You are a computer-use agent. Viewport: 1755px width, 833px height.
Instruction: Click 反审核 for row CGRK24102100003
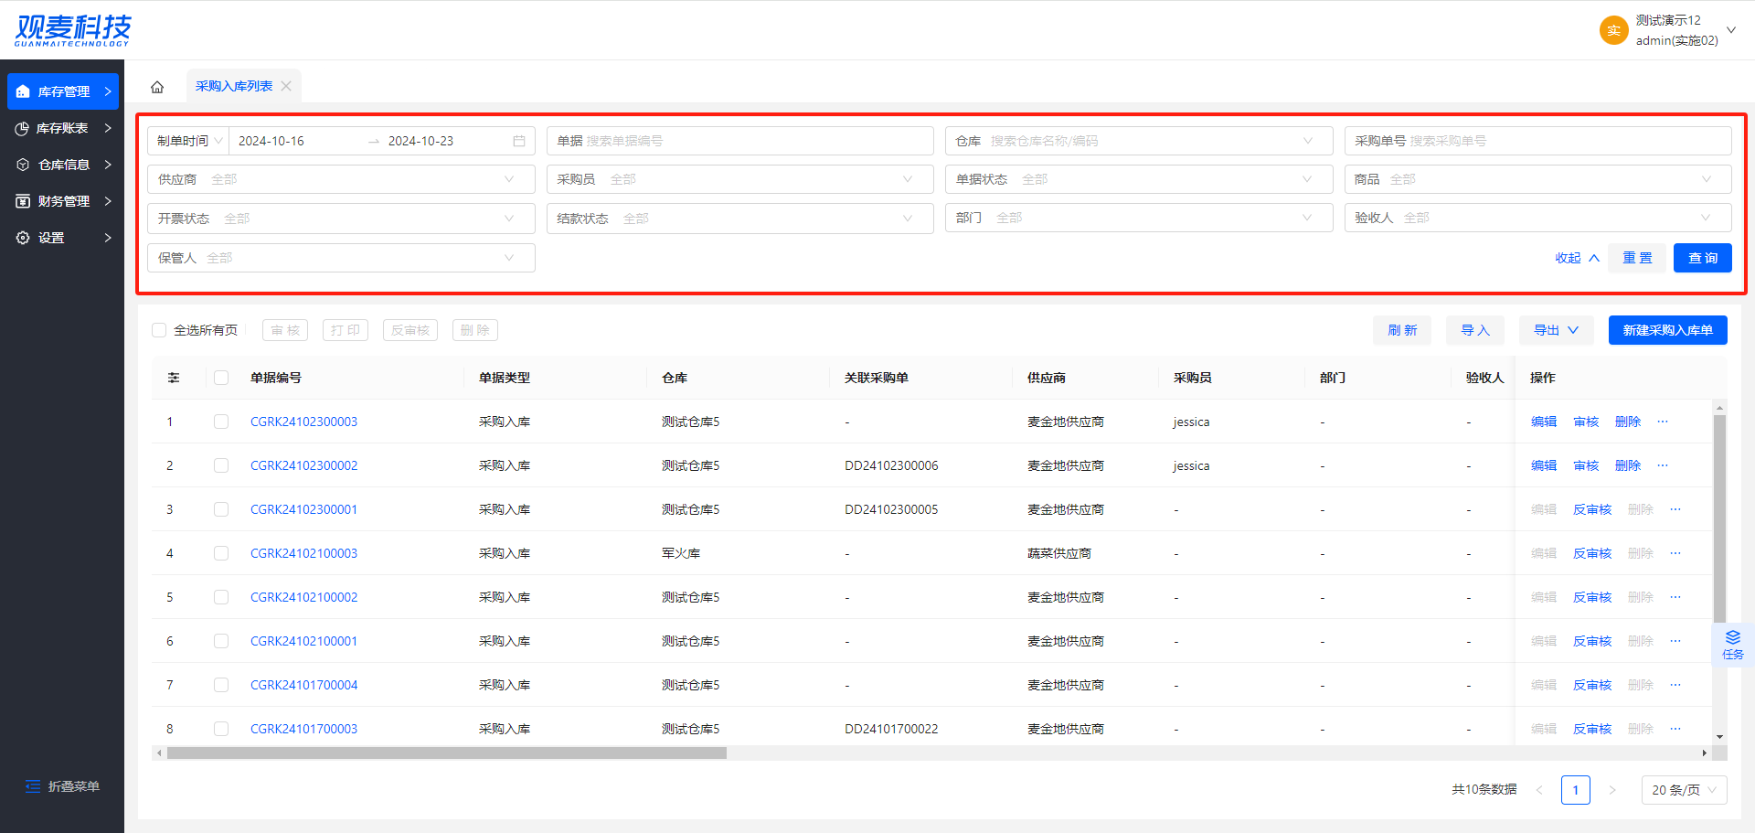tap(1592, 553)
